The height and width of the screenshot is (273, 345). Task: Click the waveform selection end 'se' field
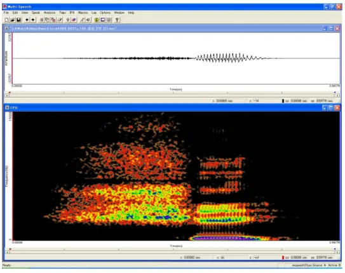(325, 101)
